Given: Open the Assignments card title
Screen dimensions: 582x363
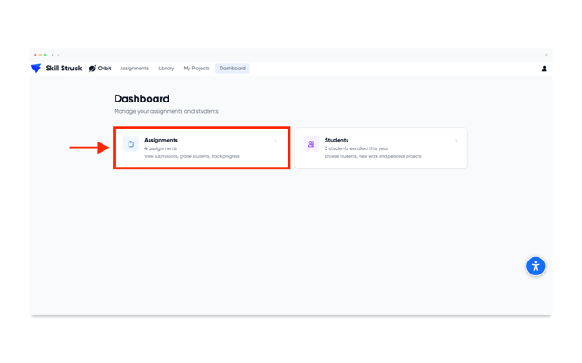Looking at the screenshot, I should pyautogui.click(x=161, y=140).
